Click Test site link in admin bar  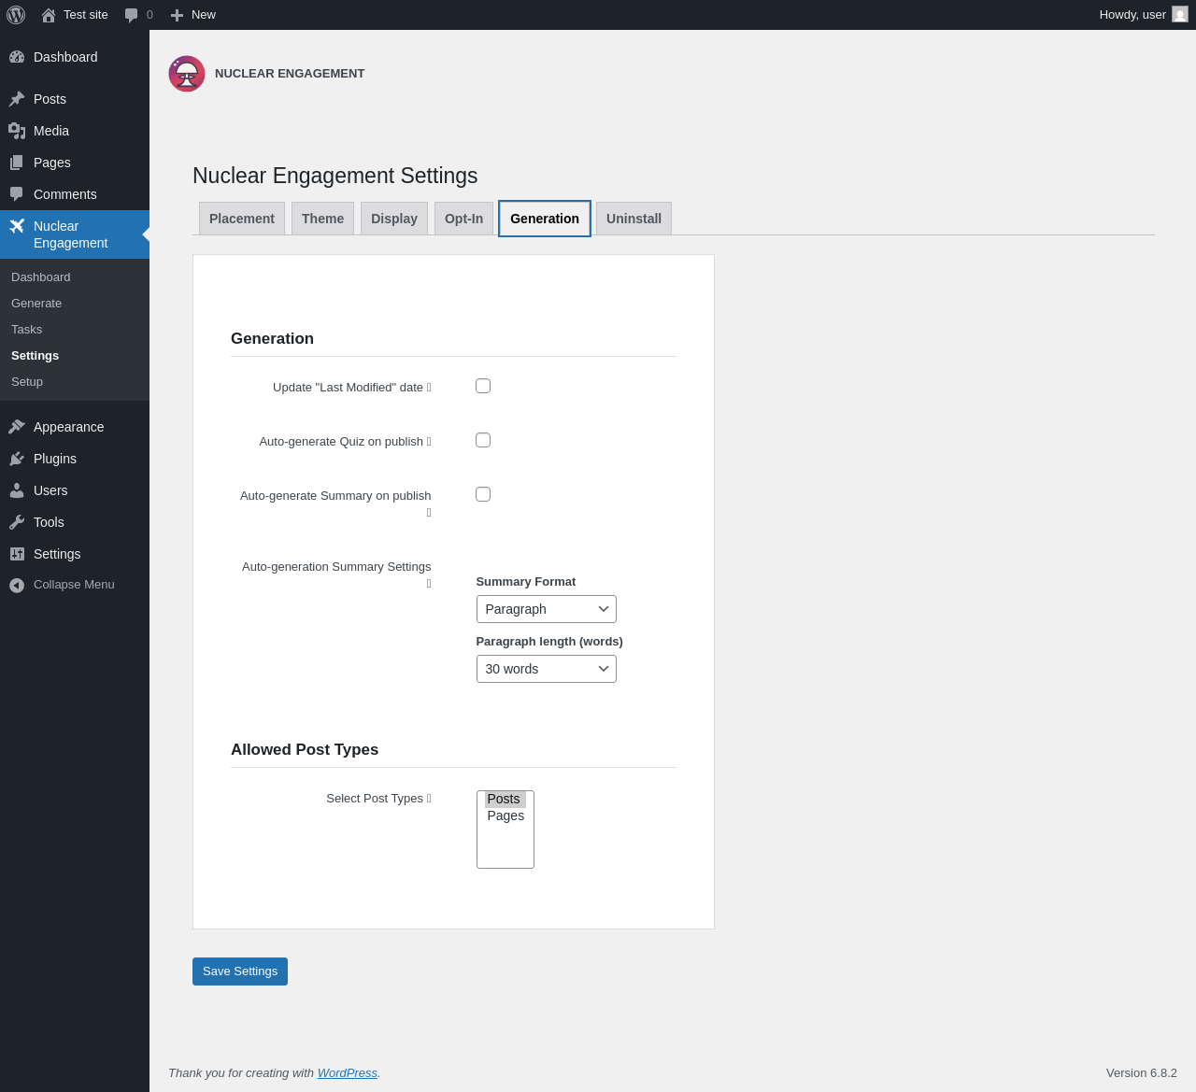tap(86, 15)
